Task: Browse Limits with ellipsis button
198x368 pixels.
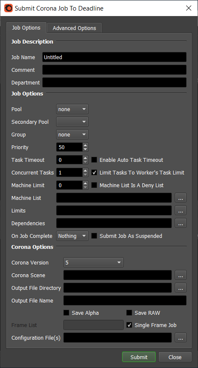Action: click(x=181, y=210)
